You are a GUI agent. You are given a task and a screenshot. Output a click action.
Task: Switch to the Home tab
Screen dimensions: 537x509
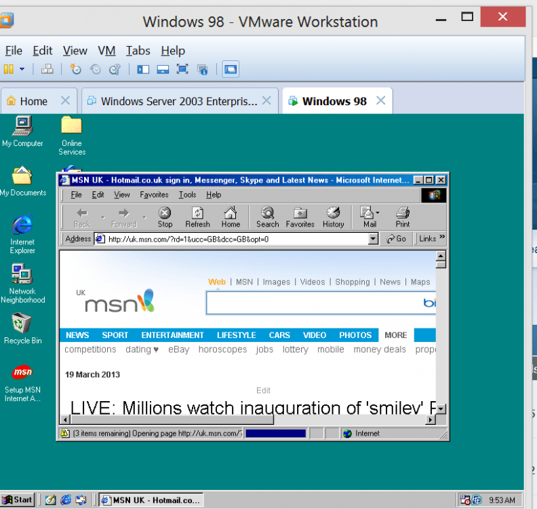34,101
